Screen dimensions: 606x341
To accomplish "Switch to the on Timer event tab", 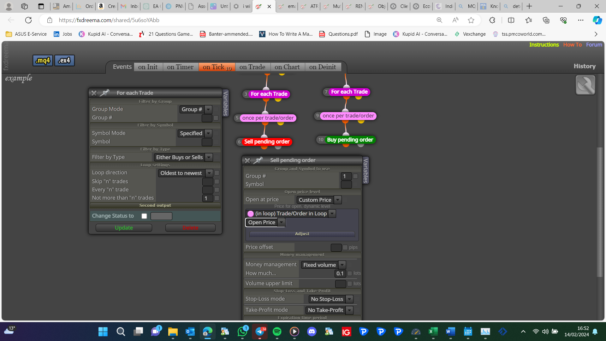I will pyautogui.click(x=180, y=67).
